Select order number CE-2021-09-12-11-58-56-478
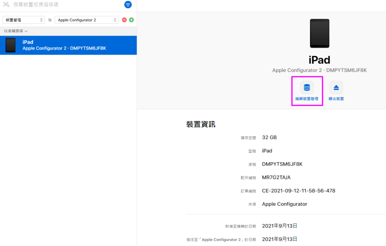Screen dimensions: 386x246 click(299, 191)
